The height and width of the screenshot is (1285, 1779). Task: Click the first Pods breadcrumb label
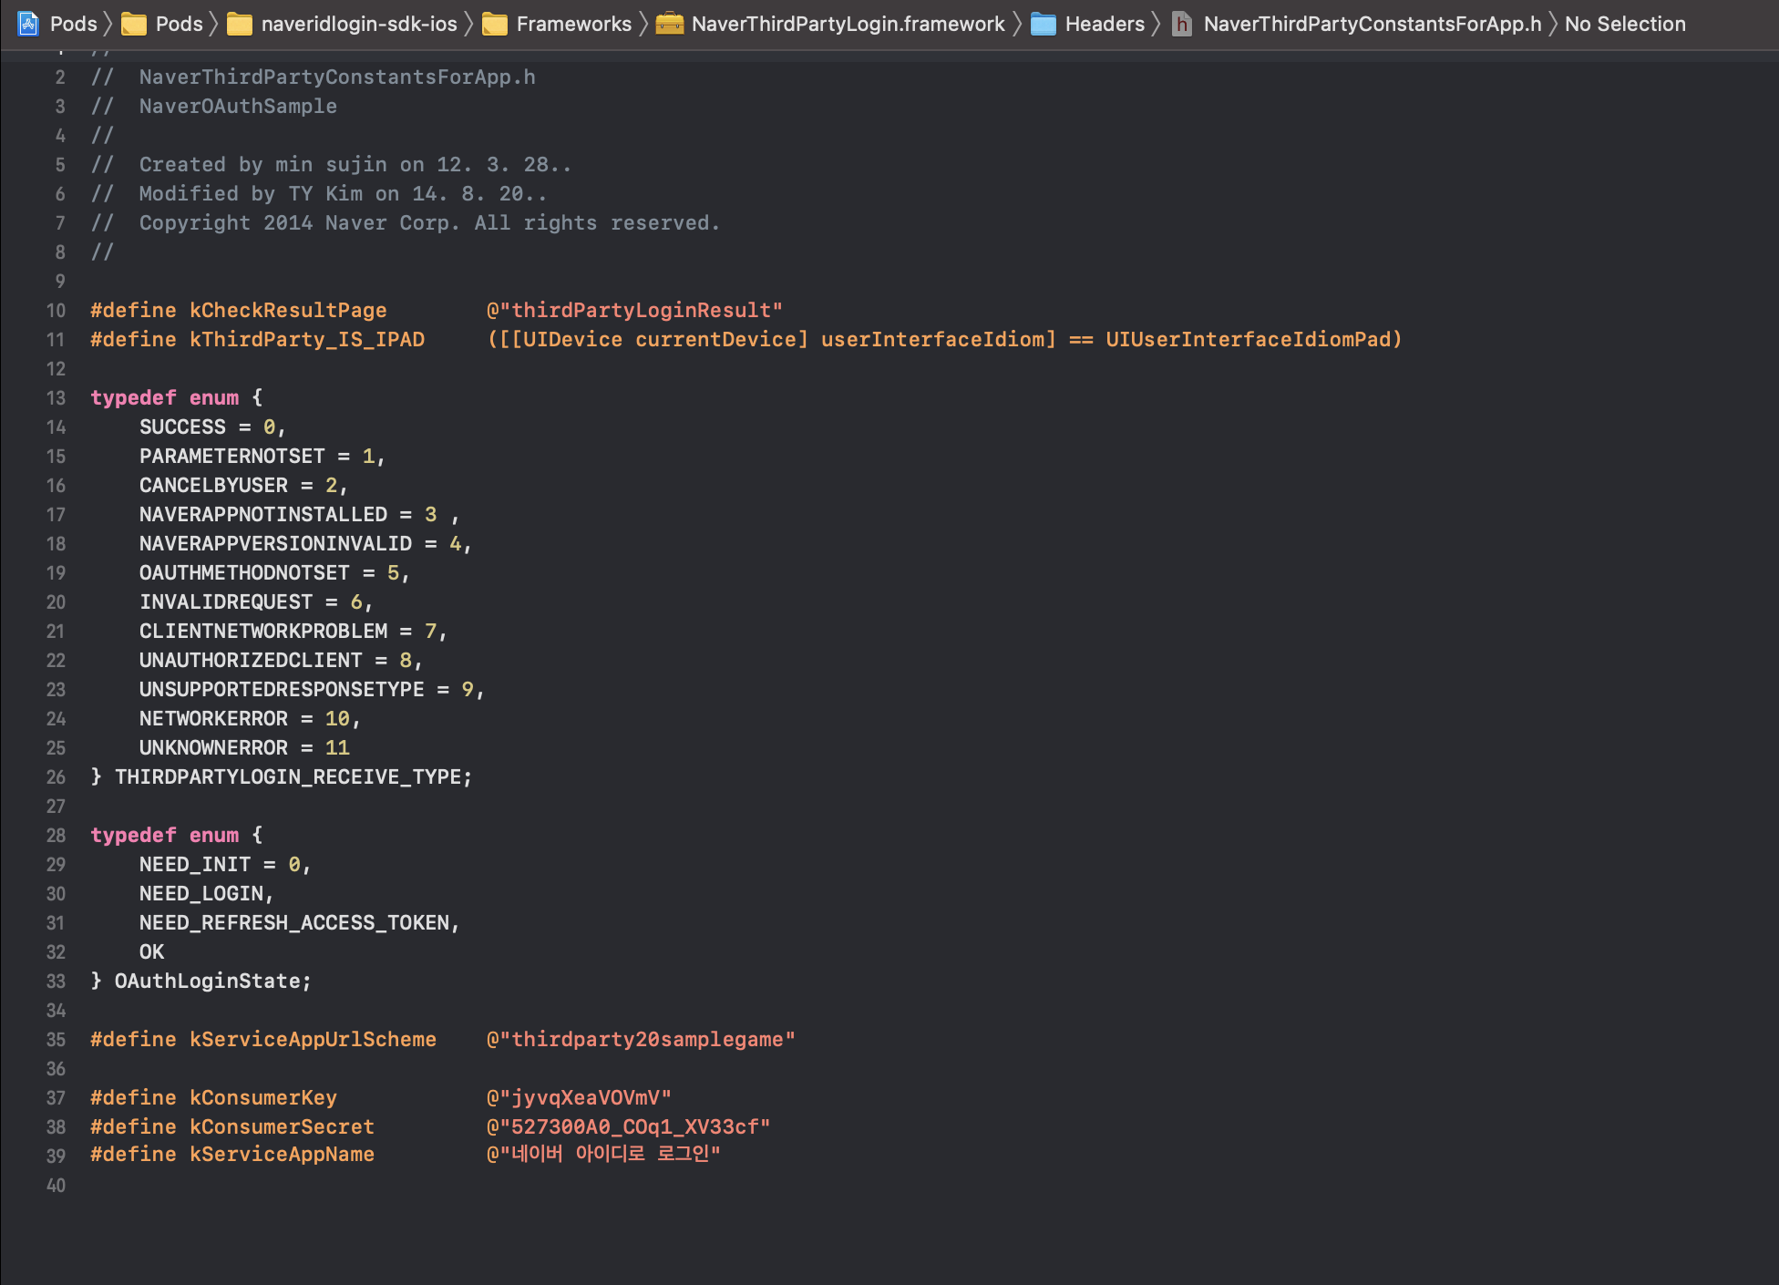(73, 24)
